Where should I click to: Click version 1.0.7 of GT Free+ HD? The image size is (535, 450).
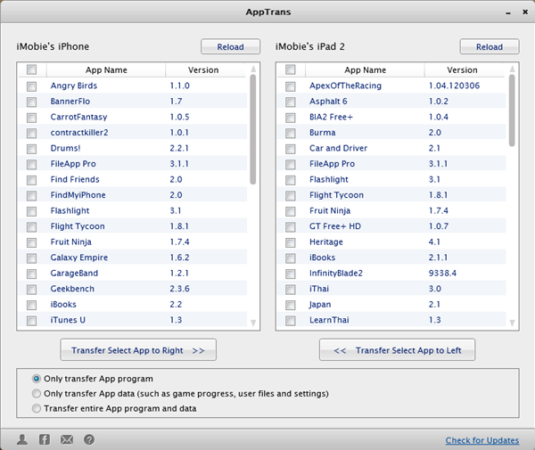(439, 226)
